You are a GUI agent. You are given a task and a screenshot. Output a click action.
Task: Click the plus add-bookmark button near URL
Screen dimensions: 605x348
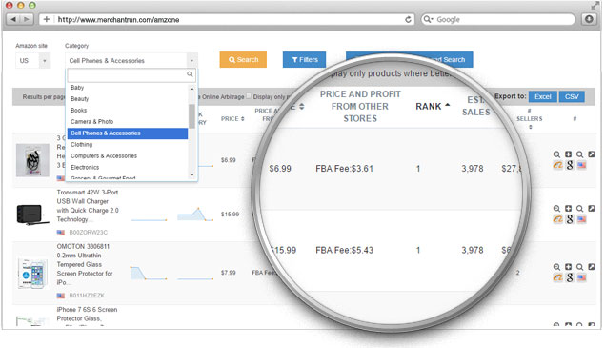pyautogui.click(x=47, y=19)
